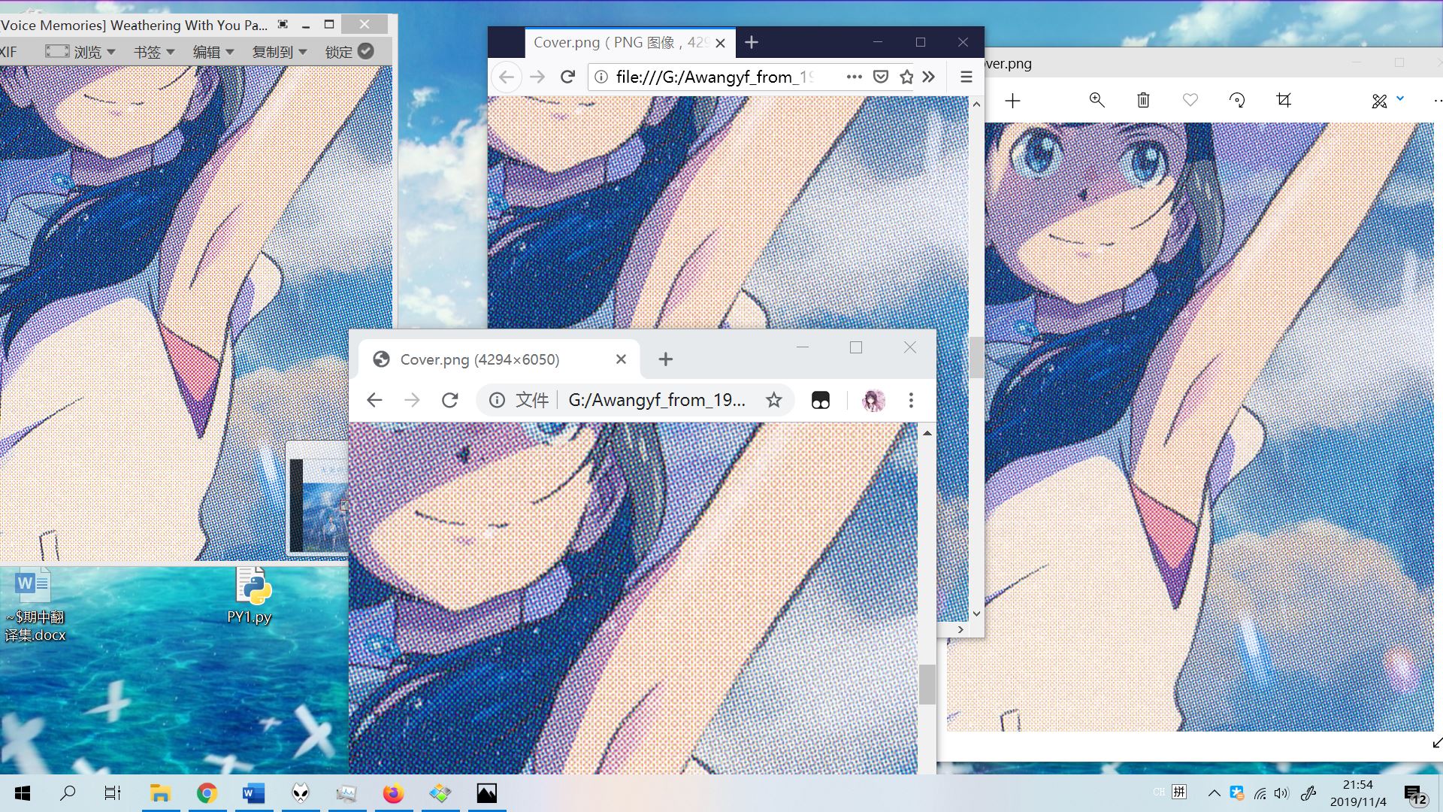Go forward in the Firefox window
The image size is (1443, 812).
click(537, 77)
